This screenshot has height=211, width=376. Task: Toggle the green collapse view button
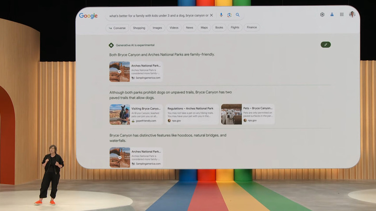coord(325,45)
